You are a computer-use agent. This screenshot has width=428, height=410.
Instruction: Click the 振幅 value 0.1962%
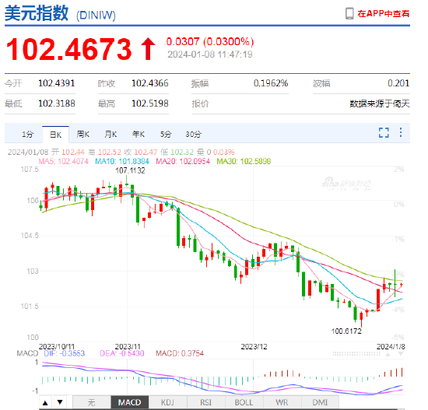pos(271,83)
